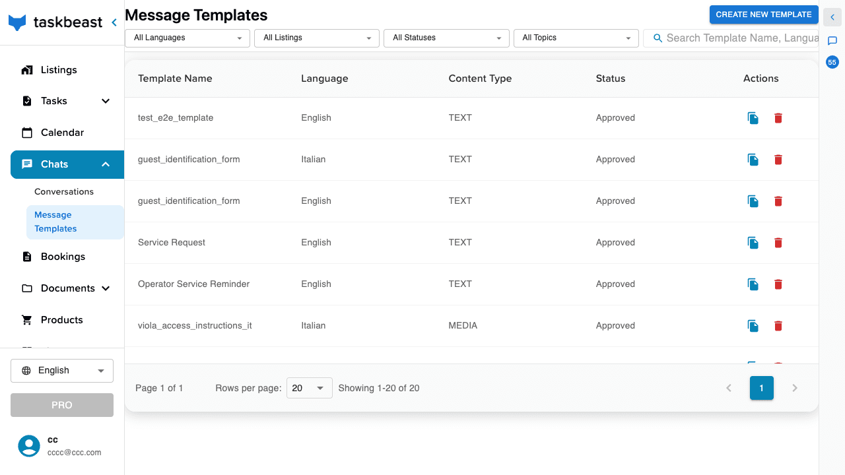The height and width of the screenshot is (475, 845).
Task: Copy the test_e2e_template row
Action: pos(753,118)
